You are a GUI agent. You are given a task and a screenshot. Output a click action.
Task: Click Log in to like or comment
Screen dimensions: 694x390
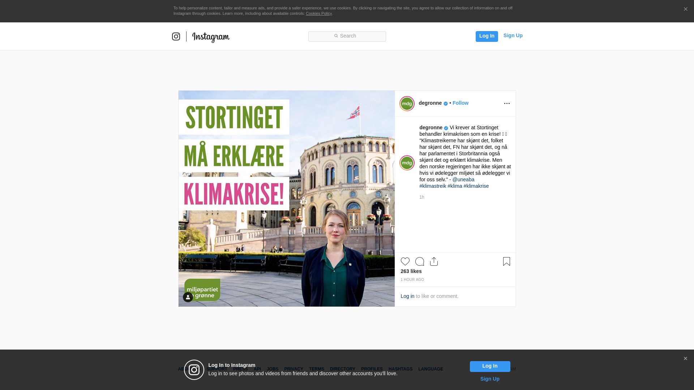pos(407,296)
